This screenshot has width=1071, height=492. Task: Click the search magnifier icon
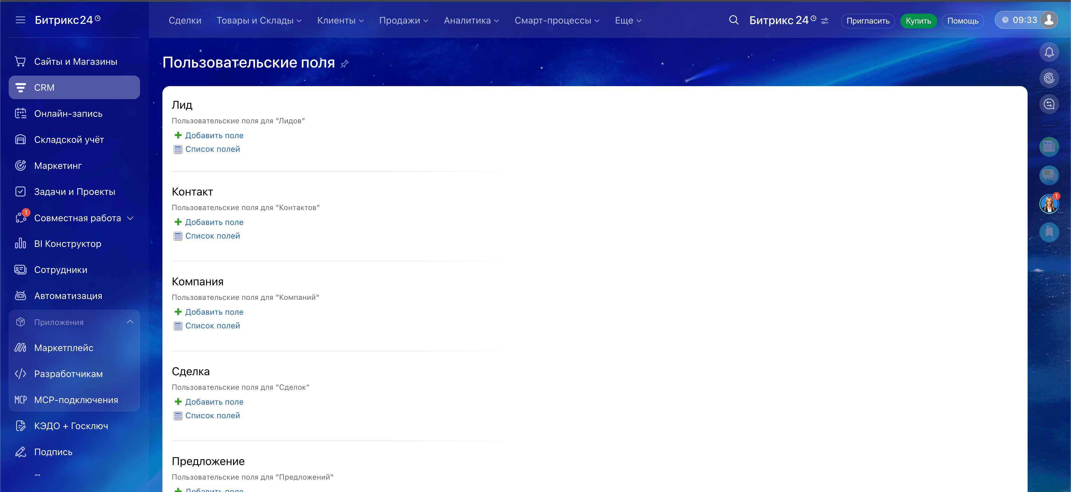[734, 20]
